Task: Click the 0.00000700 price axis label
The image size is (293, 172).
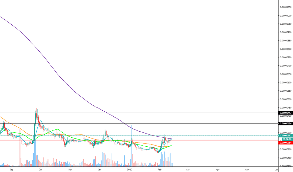Action: pyautogui.click(x=285, y=66)
